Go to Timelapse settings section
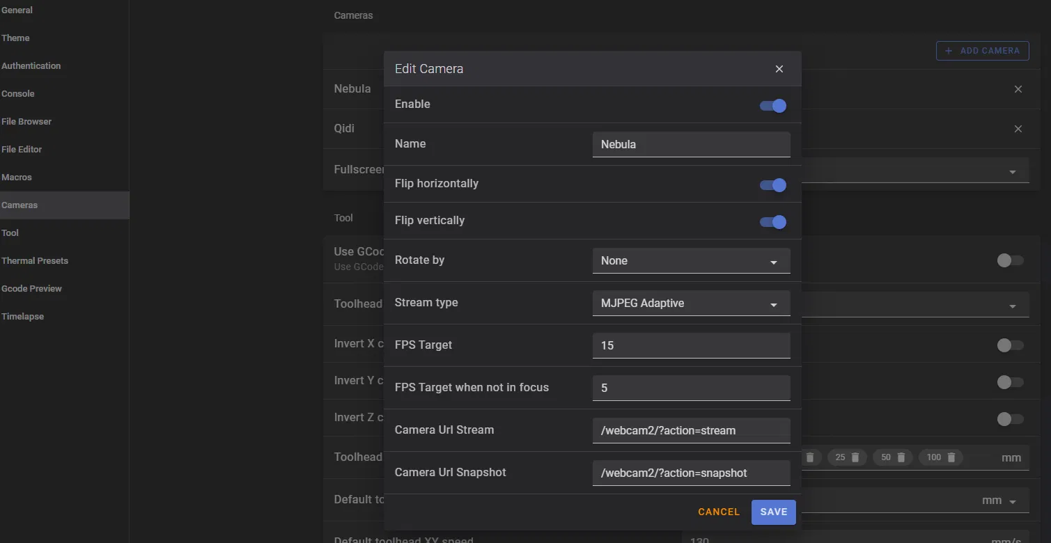The width and height of the screenshot is (1051, 543). click(x=22, y=317)
